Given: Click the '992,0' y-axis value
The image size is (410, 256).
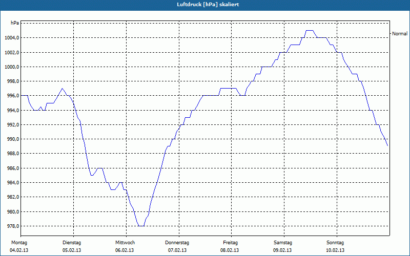Looking at the screenshot, I should point(13,125).
